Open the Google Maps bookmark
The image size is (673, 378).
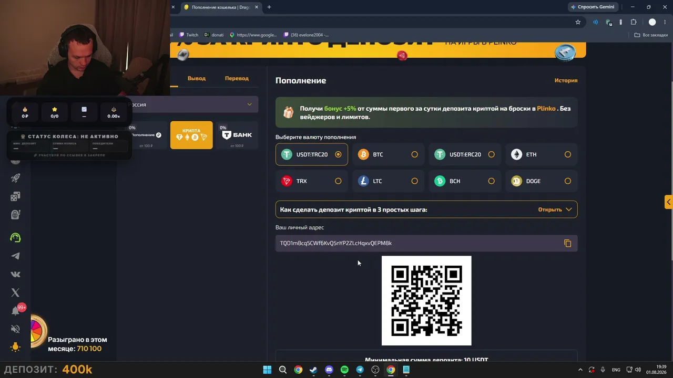point(253,35)
